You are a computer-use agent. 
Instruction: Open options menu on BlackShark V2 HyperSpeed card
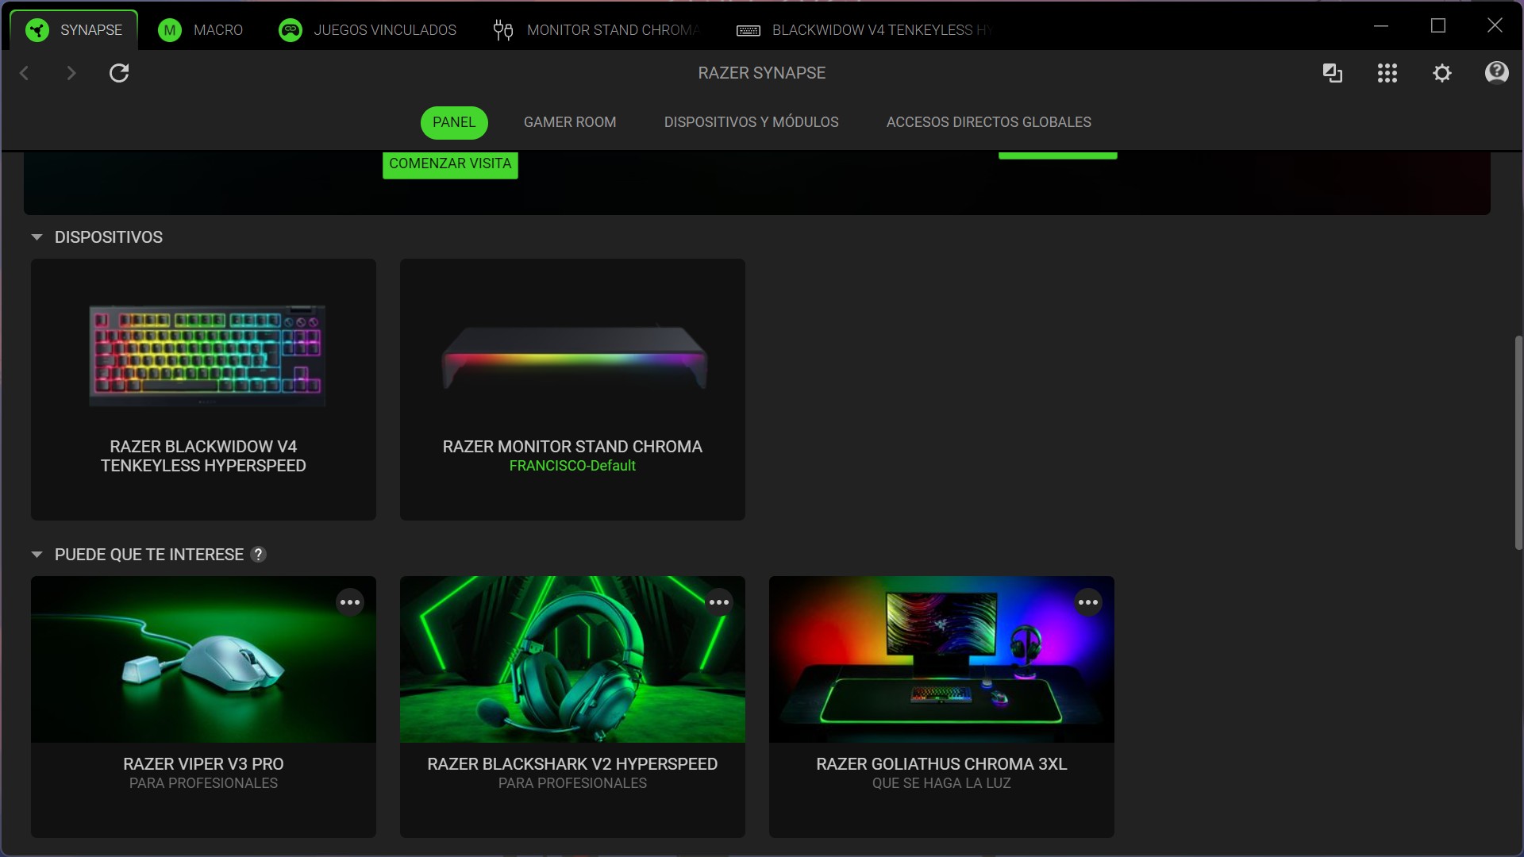[x=719, y=602]
